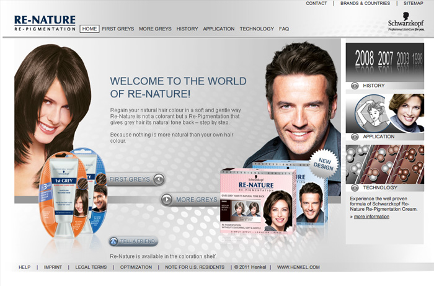Click the arrow icon beside More Greys
This screenshot has height=286, width=434.
tap(167, 199)
